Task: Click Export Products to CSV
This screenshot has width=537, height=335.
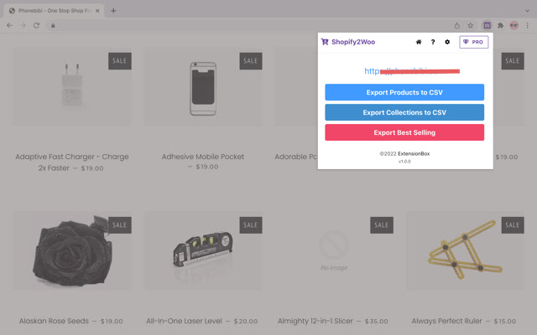Action: 404,92
